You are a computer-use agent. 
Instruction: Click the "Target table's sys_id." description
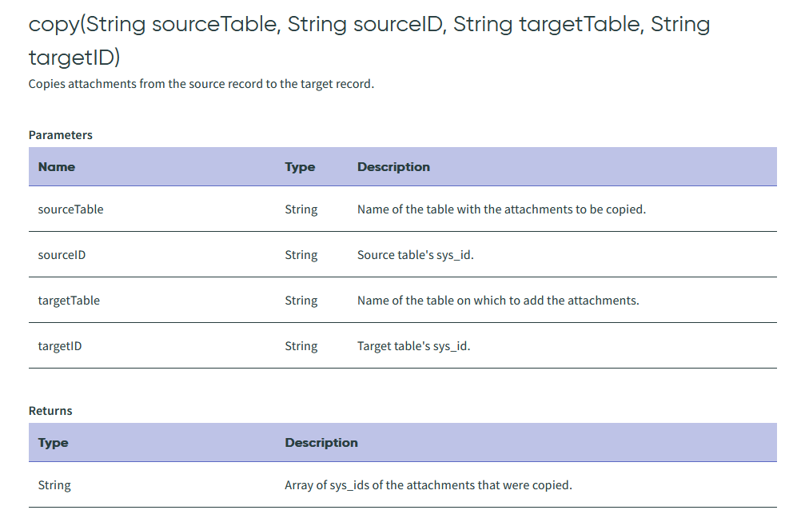414,346
